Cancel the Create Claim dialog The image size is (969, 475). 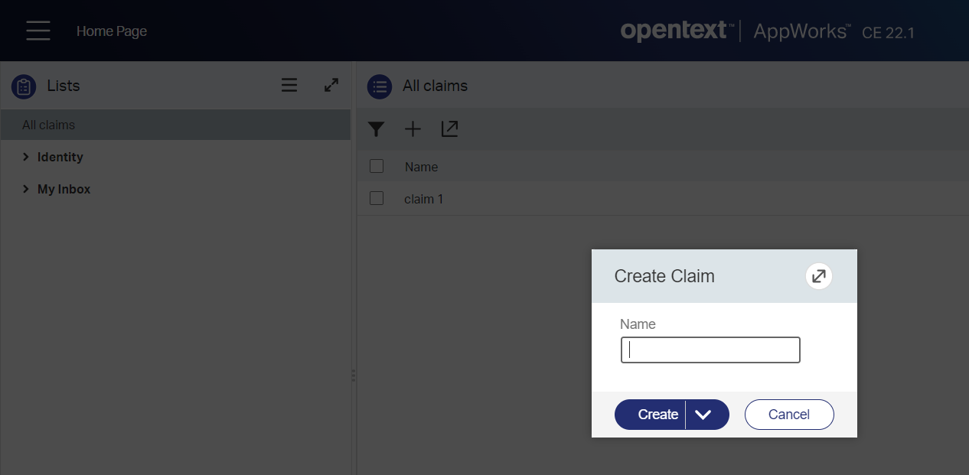point(789,415)
